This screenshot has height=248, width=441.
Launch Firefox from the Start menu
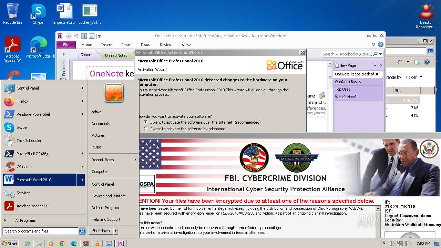[44, 101]
